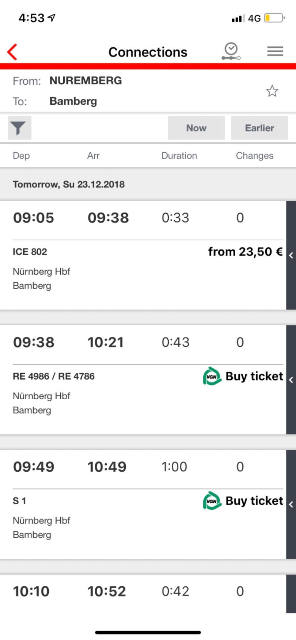The width and height of the screenshot is (296, 640).
Task: Sort by the Changes column header
Action: click(x=255, y=156)
